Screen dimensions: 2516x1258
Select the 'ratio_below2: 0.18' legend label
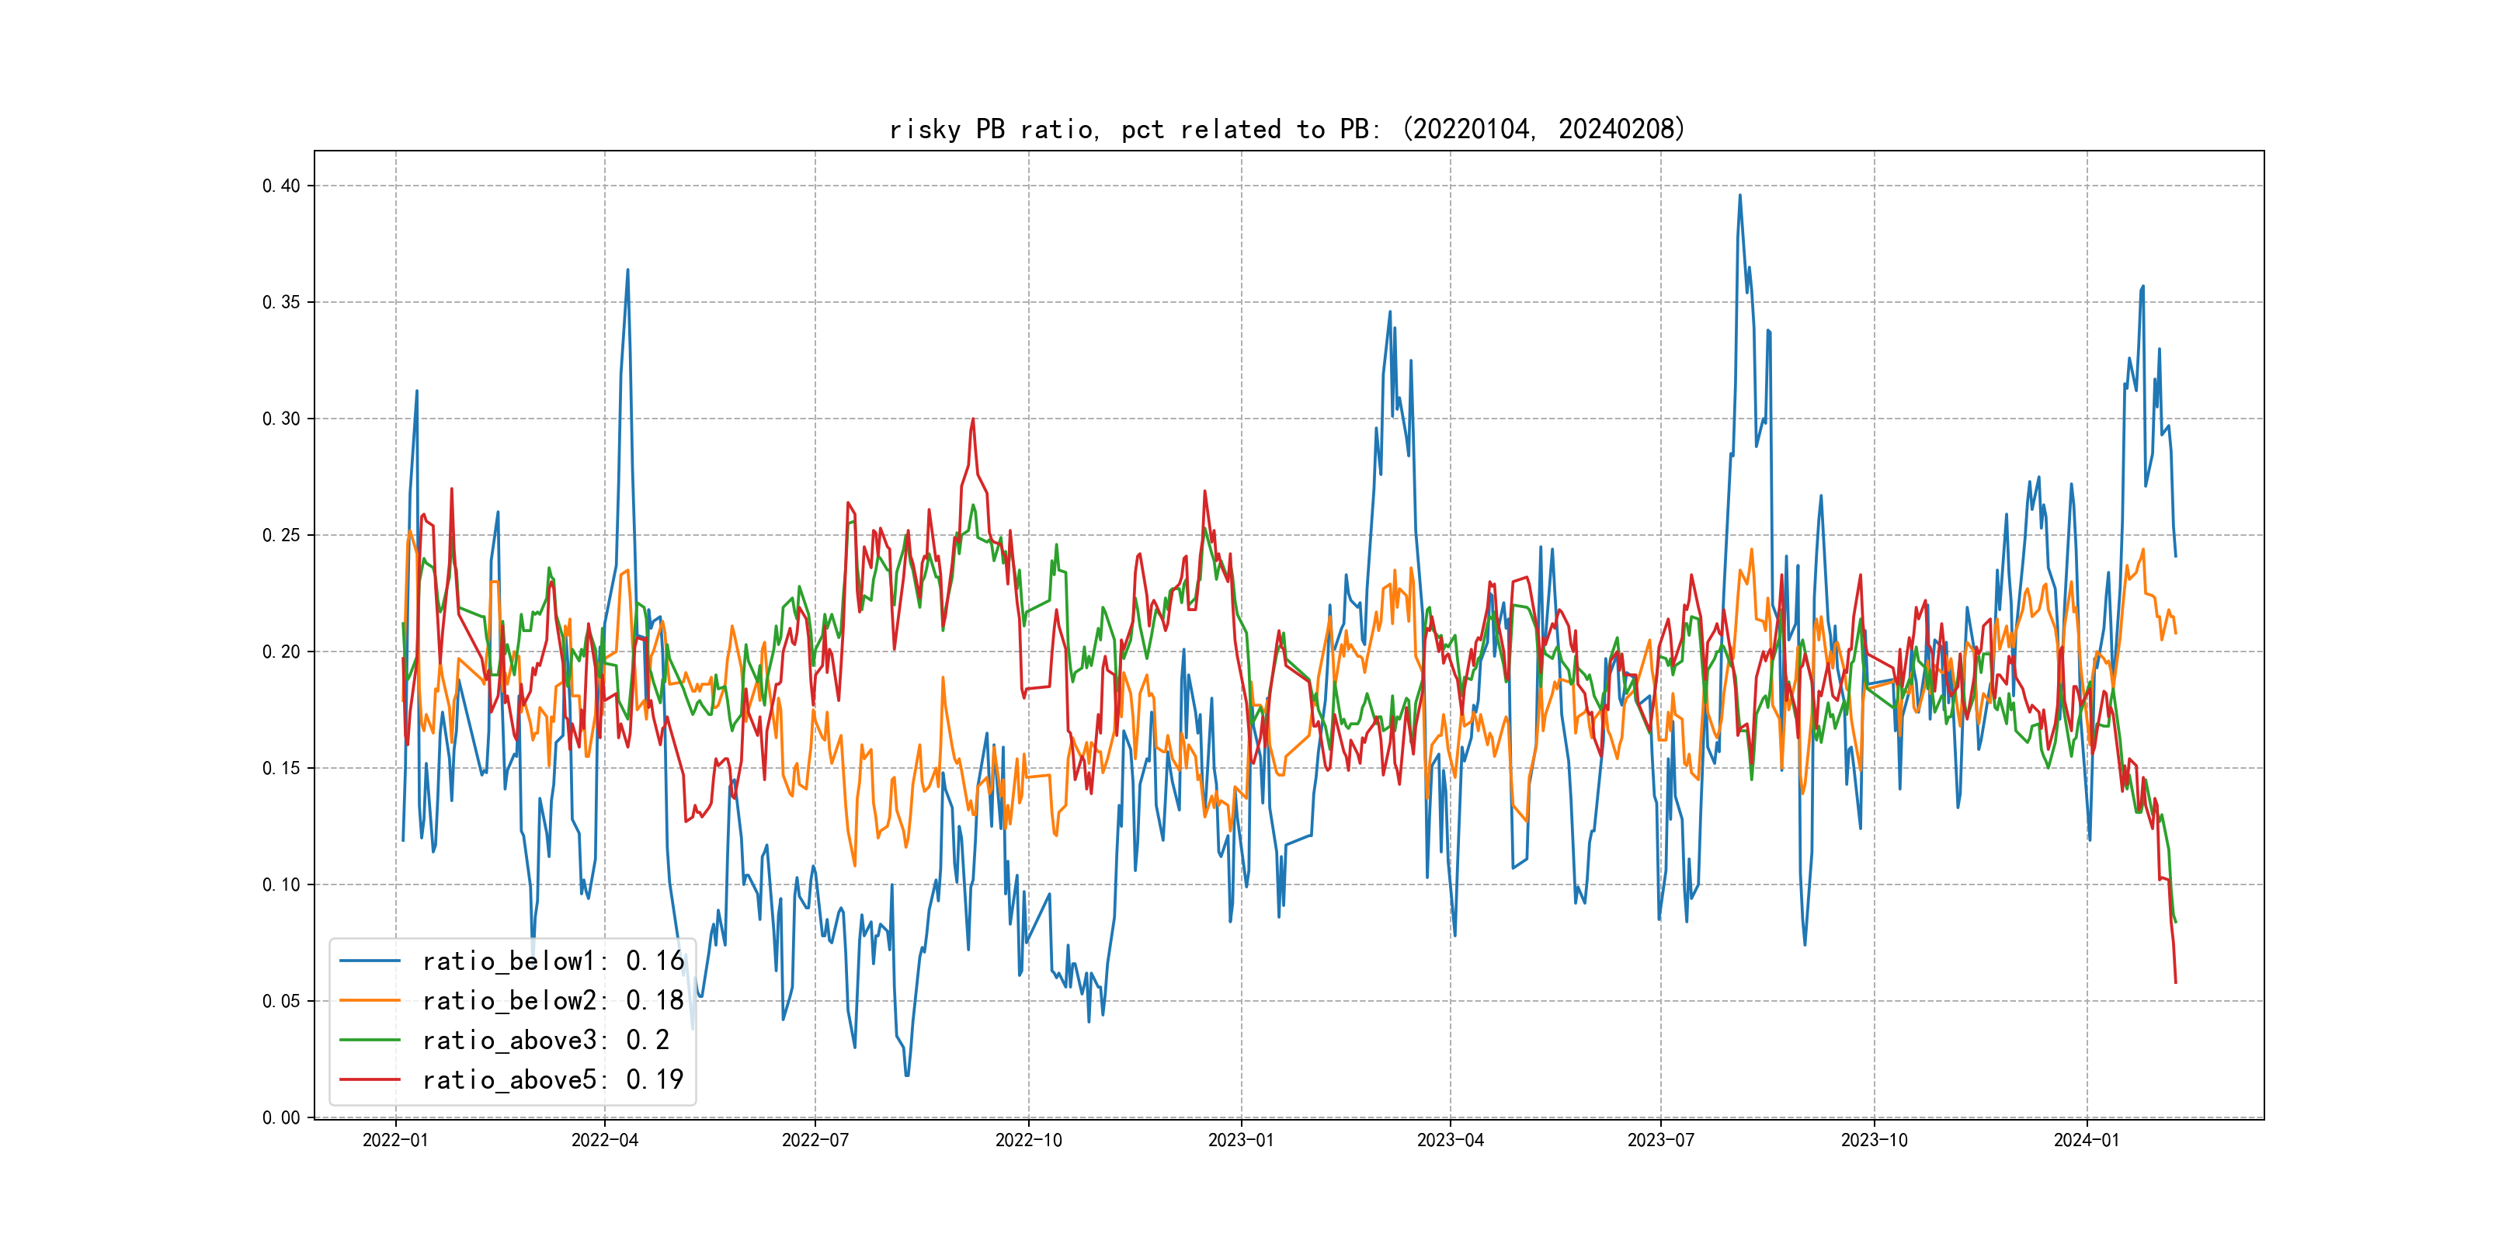(553, 1000)
